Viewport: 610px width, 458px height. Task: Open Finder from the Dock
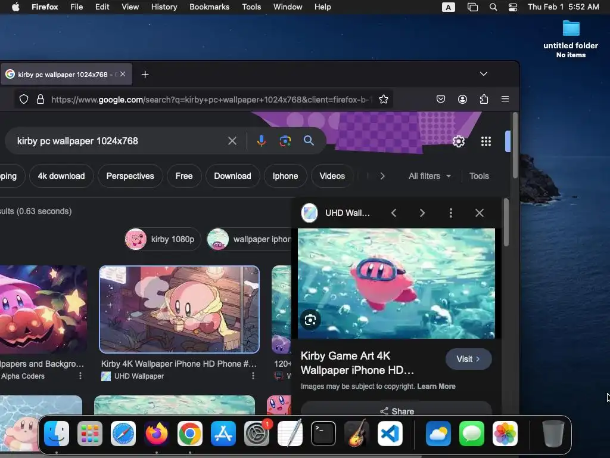tap(57, 434)
